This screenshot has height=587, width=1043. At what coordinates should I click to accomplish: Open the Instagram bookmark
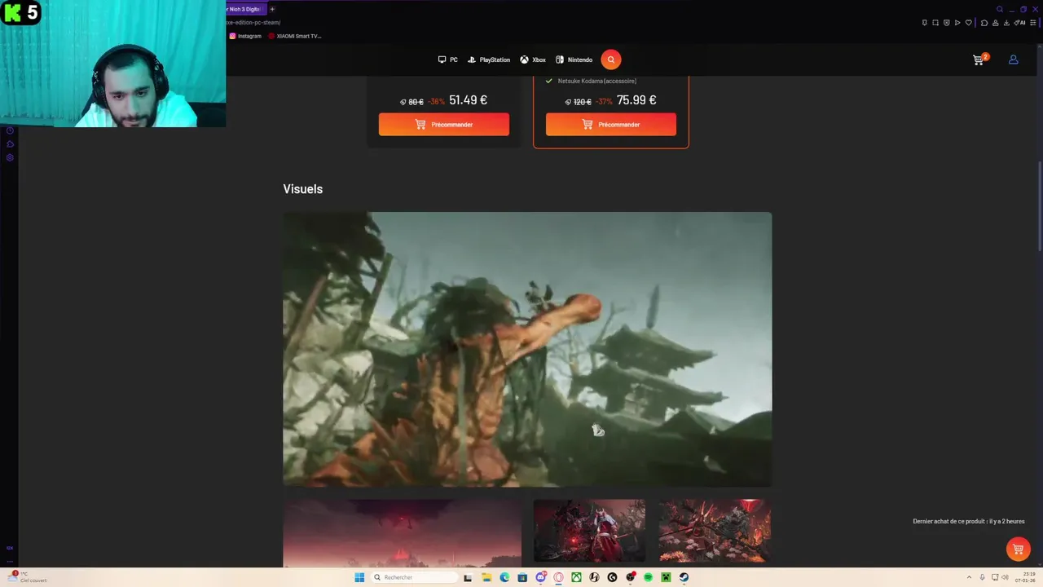click(x=245, y=36)
